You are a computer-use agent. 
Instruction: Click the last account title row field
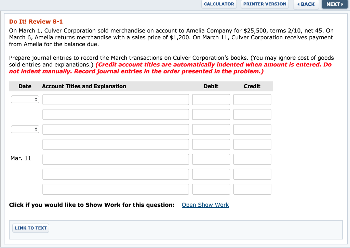[x=116, y=189]
